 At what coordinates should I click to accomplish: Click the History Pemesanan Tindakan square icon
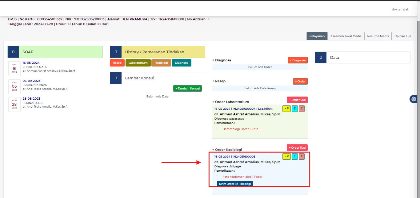tap(116, 52)
